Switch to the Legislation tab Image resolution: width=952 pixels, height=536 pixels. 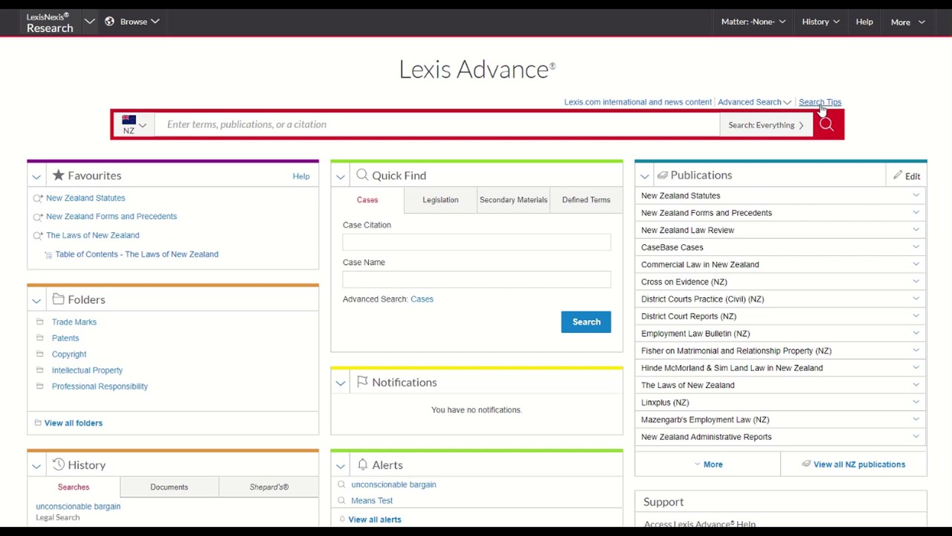coord(440,200)
